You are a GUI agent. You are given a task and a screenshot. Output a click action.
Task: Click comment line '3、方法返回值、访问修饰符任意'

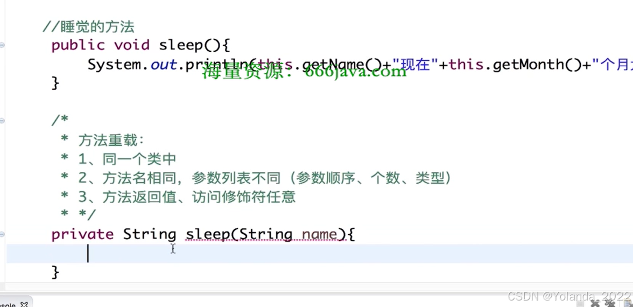[187, 197]
